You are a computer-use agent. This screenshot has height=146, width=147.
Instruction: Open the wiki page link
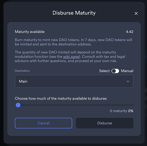coord(71,57)
